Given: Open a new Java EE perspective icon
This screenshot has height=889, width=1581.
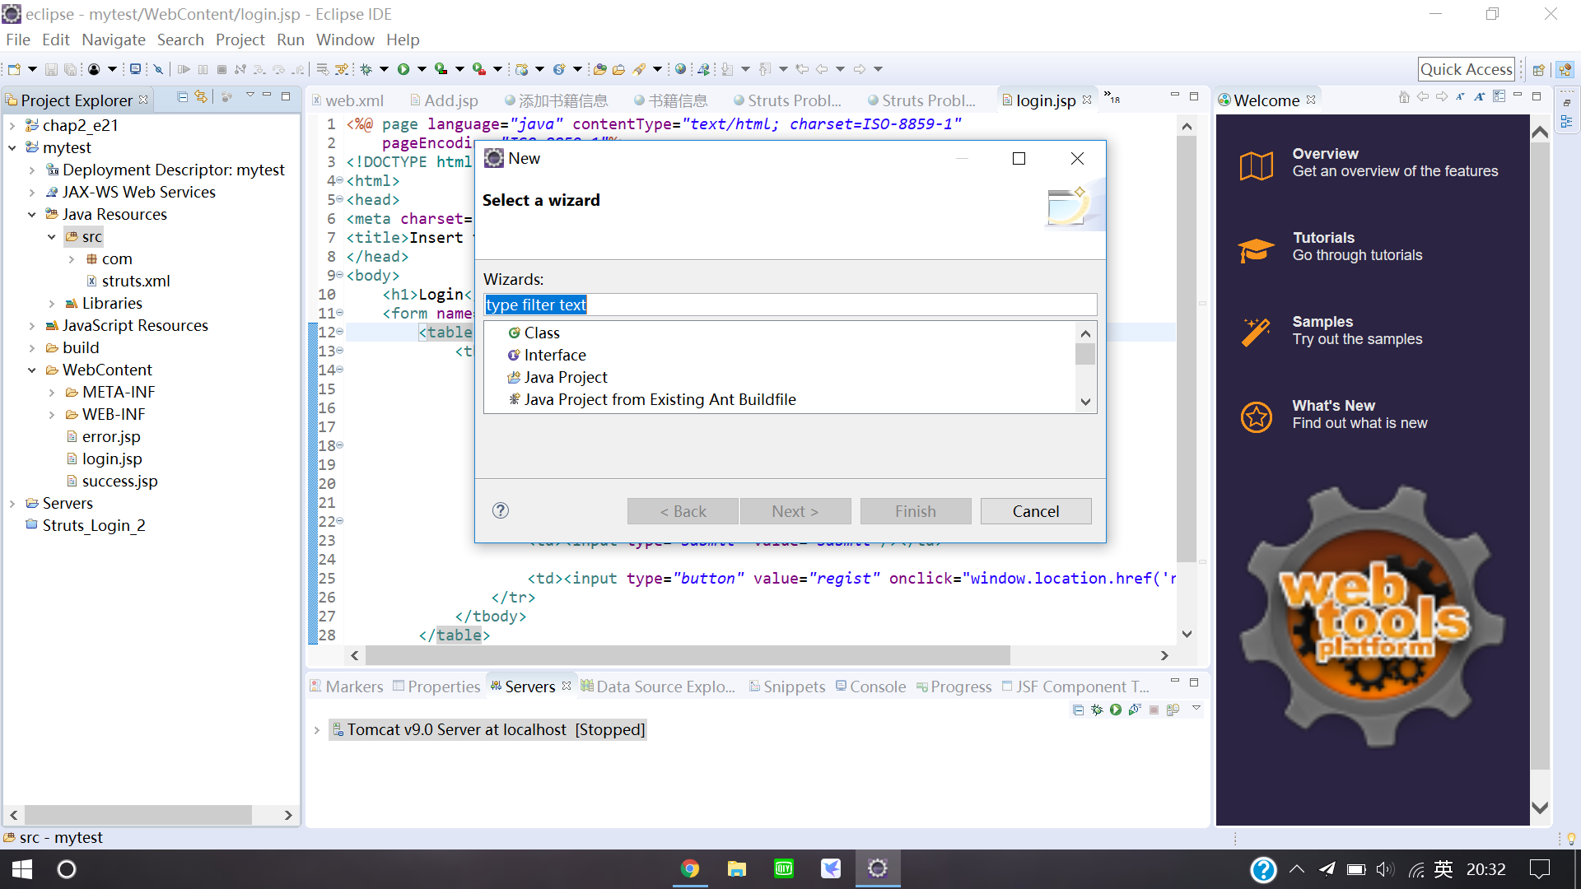Looking at the screenshot, I should 1567,69.
